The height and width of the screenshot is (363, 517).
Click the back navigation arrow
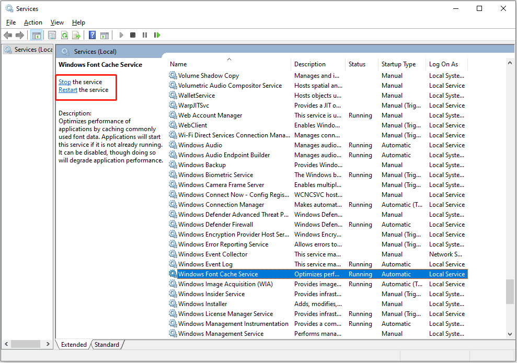[x=7, y=35]
